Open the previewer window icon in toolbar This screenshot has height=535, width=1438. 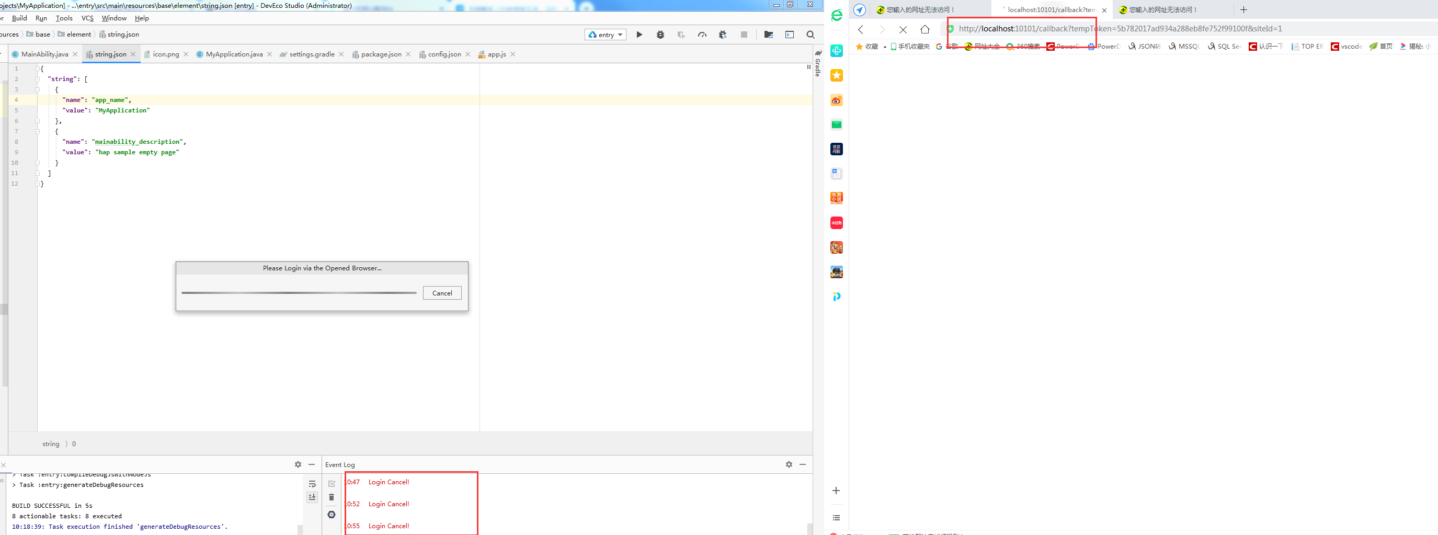(790, 35)
